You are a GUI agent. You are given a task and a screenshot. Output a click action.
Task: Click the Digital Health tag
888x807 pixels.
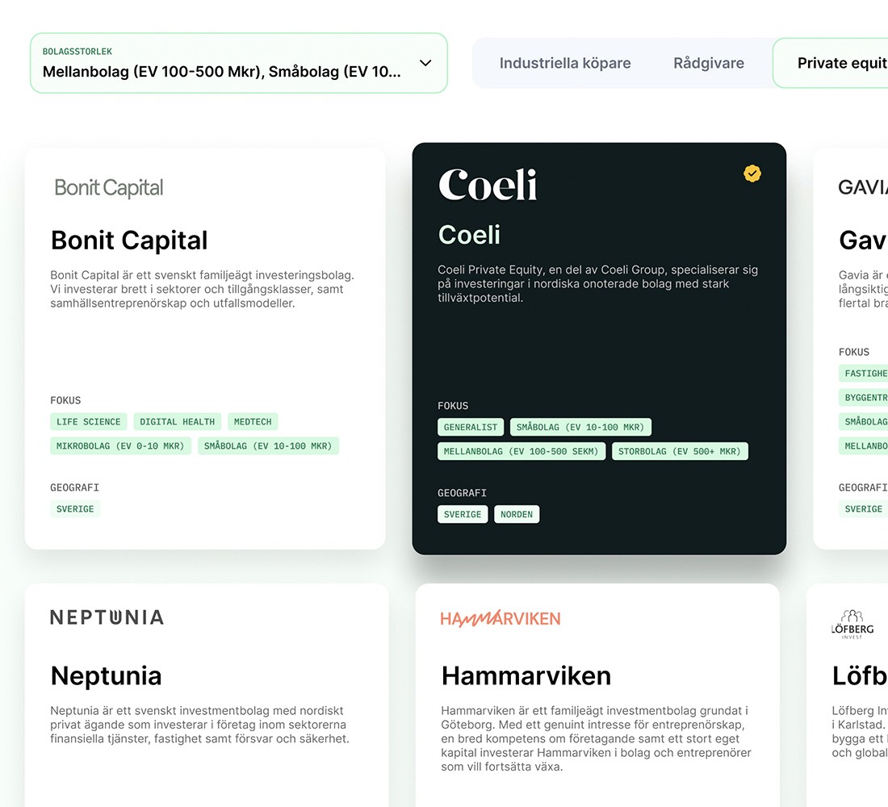pos(178,422)
